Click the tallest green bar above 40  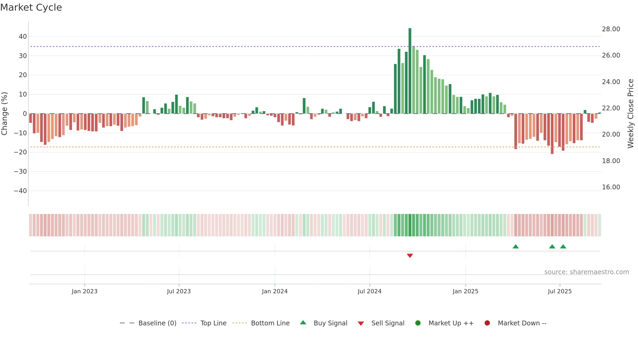[x=410, y=71]
